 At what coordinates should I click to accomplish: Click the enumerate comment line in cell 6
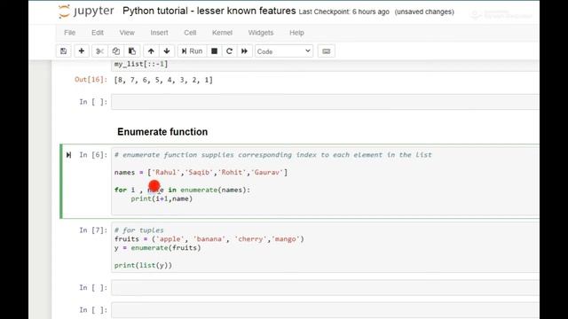(272, 155)
